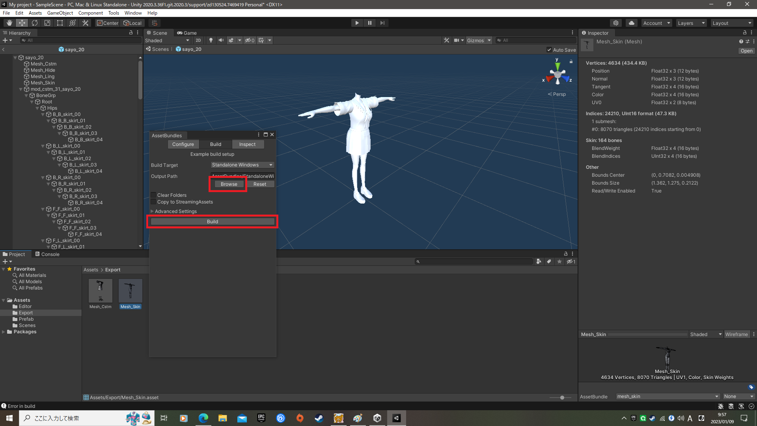Search by label icon in Project
This screenshot has height=426, width=757.
tap(549, 262)
